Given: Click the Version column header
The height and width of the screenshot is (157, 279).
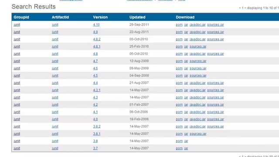Looking at the screenshot, I should (x=100, y=17).
